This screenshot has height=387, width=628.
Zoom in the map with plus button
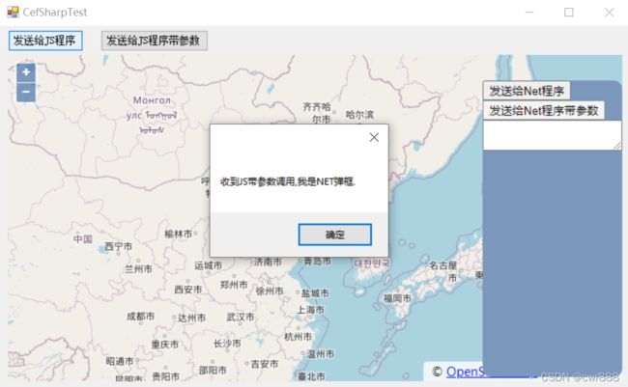[26, 72]
